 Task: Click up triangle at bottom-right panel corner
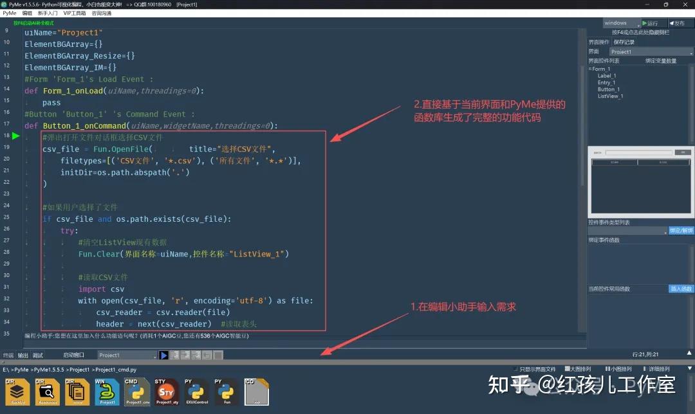point(689,353)
